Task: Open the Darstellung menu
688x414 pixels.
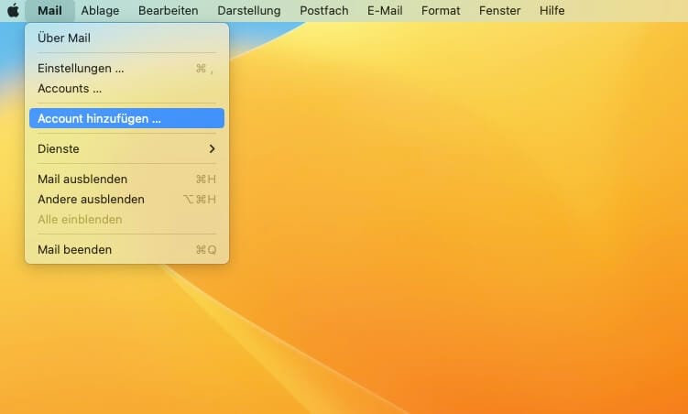Action: point(249,11)
